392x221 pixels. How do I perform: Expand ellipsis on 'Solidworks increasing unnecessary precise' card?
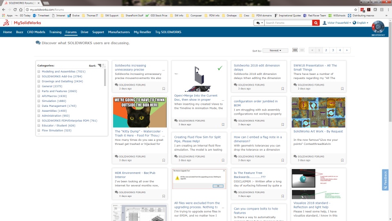pyautogui.click(x=163, y=70)
